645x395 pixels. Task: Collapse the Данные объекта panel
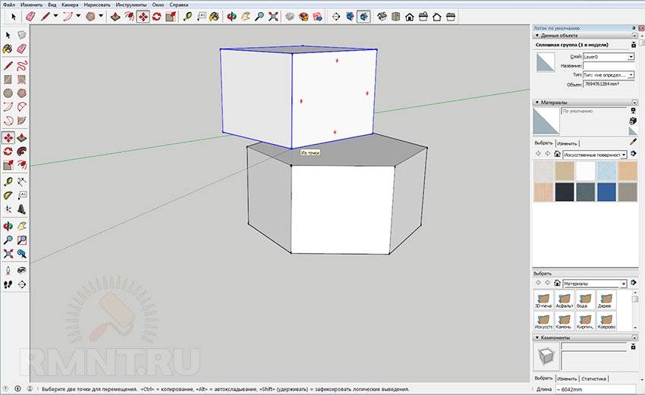coord(536,36)
